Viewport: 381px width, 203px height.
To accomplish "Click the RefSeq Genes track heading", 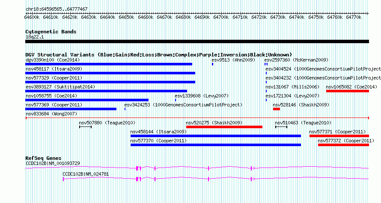I will pos(43,158).
